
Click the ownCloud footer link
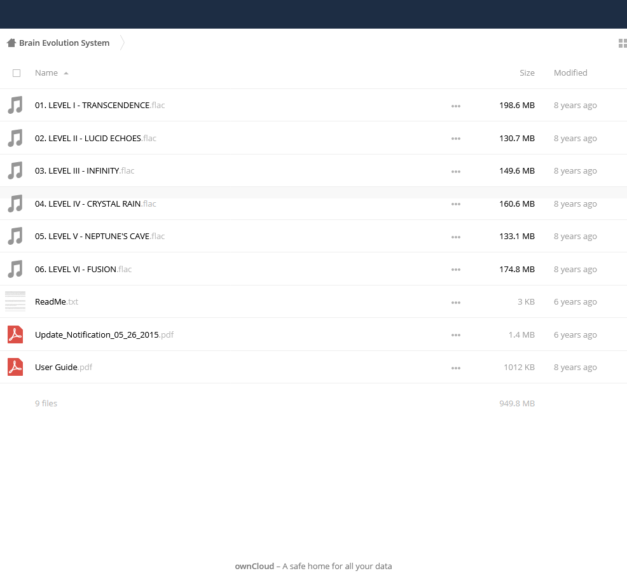254,566
